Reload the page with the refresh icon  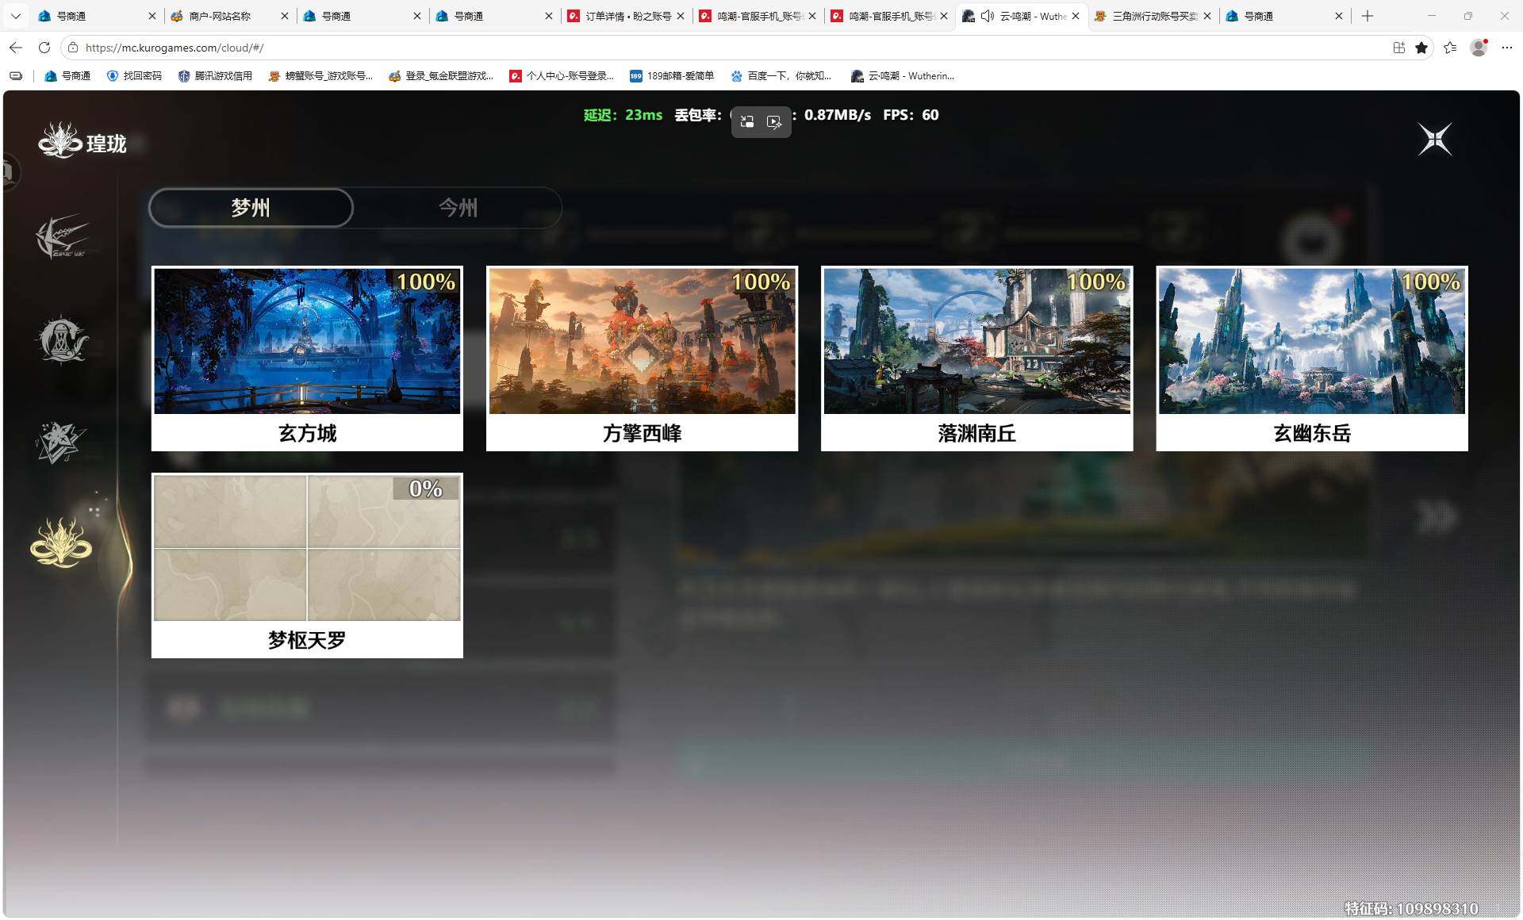pos(44,48)
